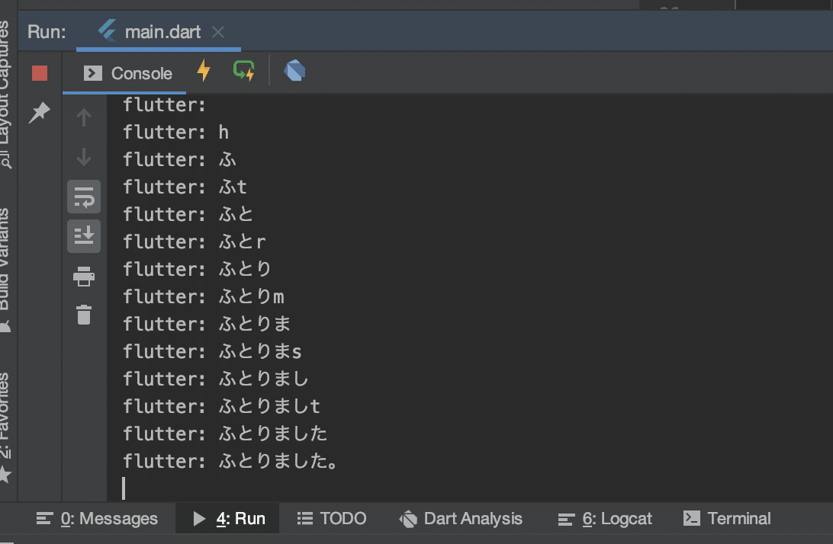Click the Console terminal icon
The height and width of the screenshot is (544, 833).
click(93, 73)
